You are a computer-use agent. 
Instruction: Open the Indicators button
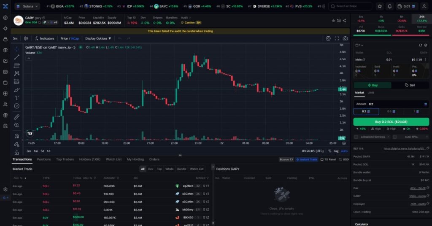click(x=45, y=38)
